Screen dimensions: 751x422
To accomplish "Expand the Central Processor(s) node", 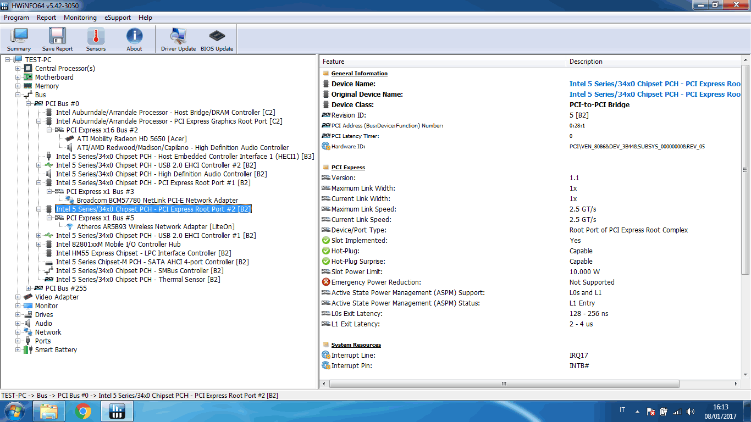I will [18, 69].
